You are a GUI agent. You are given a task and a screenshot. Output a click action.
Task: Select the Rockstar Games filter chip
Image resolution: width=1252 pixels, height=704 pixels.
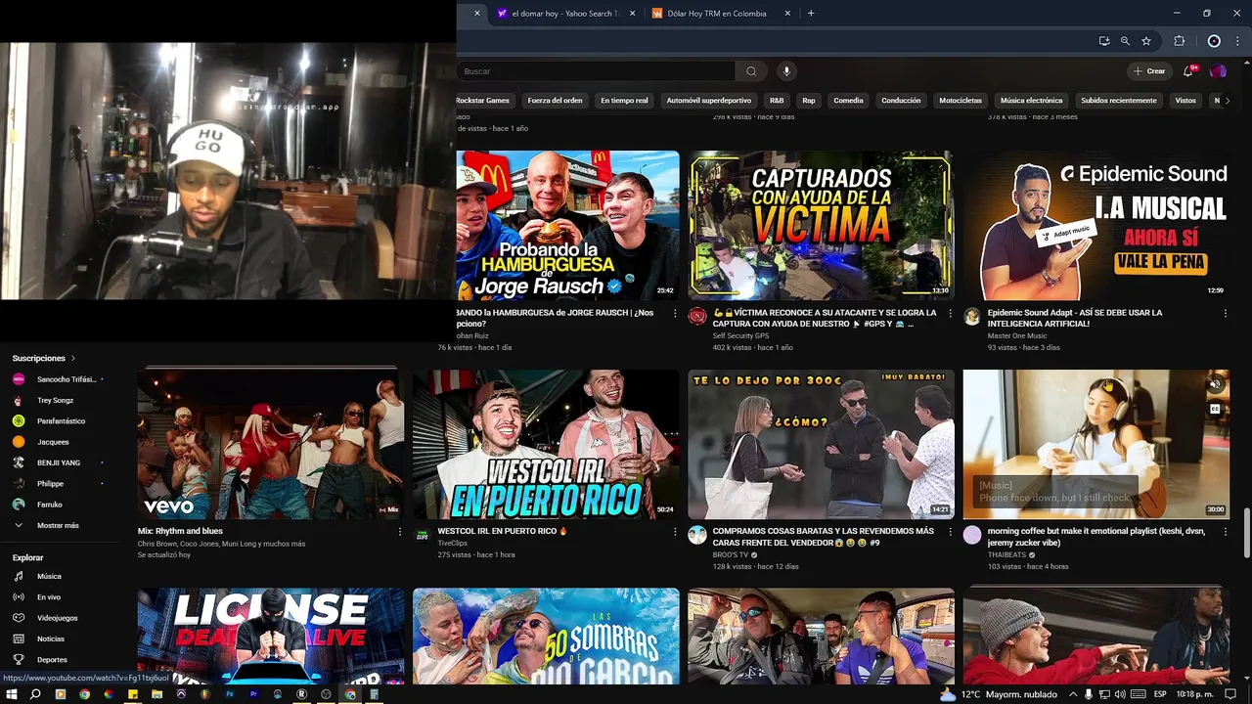pos(482,101)
